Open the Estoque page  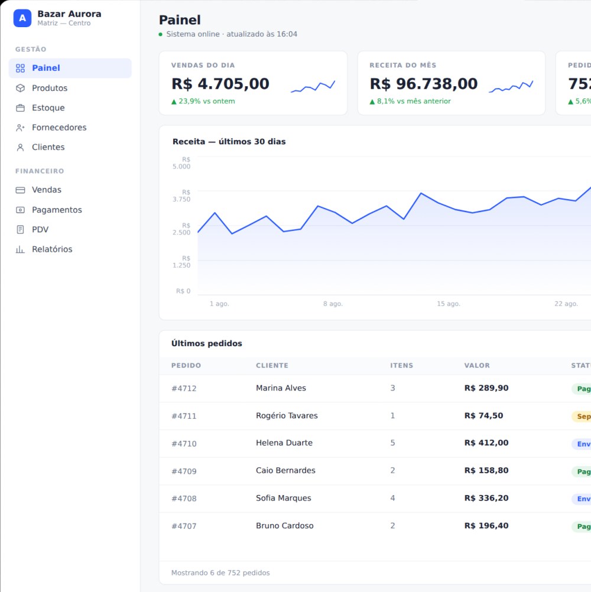pos(70,108)
